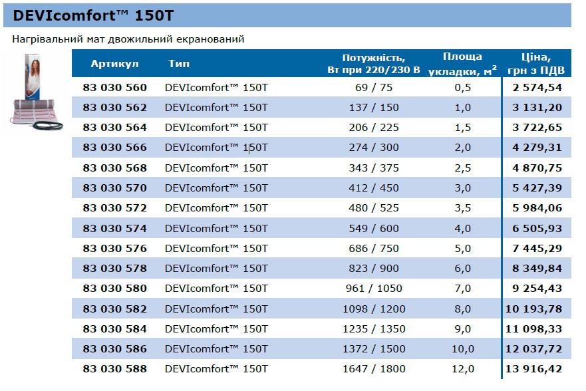The height and width of the screenshot is (391, 586).
Task: Click the power value 1098 / 1200
Action: click(x=374, y=309)
